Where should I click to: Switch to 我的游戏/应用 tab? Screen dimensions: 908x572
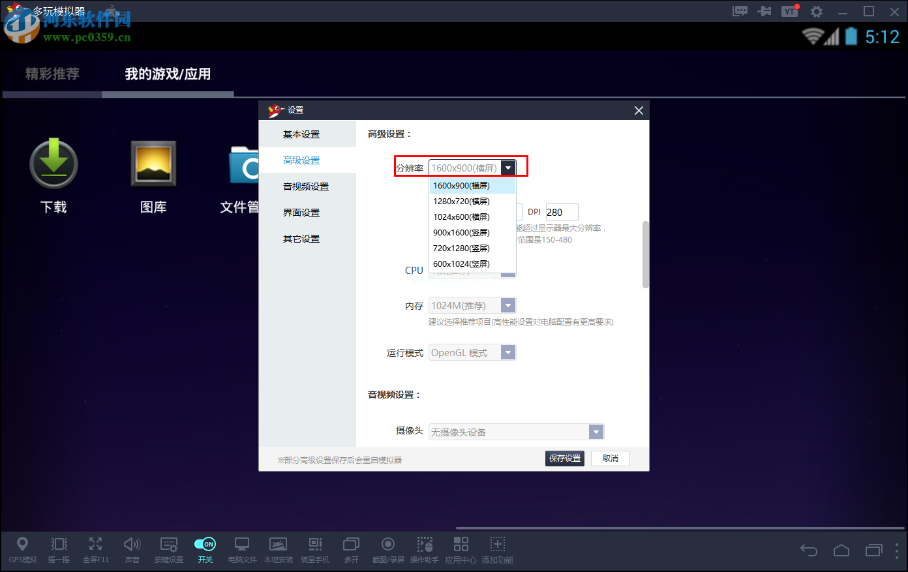tap(168, 74)
